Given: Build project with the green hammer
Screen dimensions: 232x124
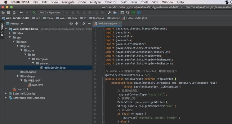Looking at the screenshot, I should click(34, 12).
